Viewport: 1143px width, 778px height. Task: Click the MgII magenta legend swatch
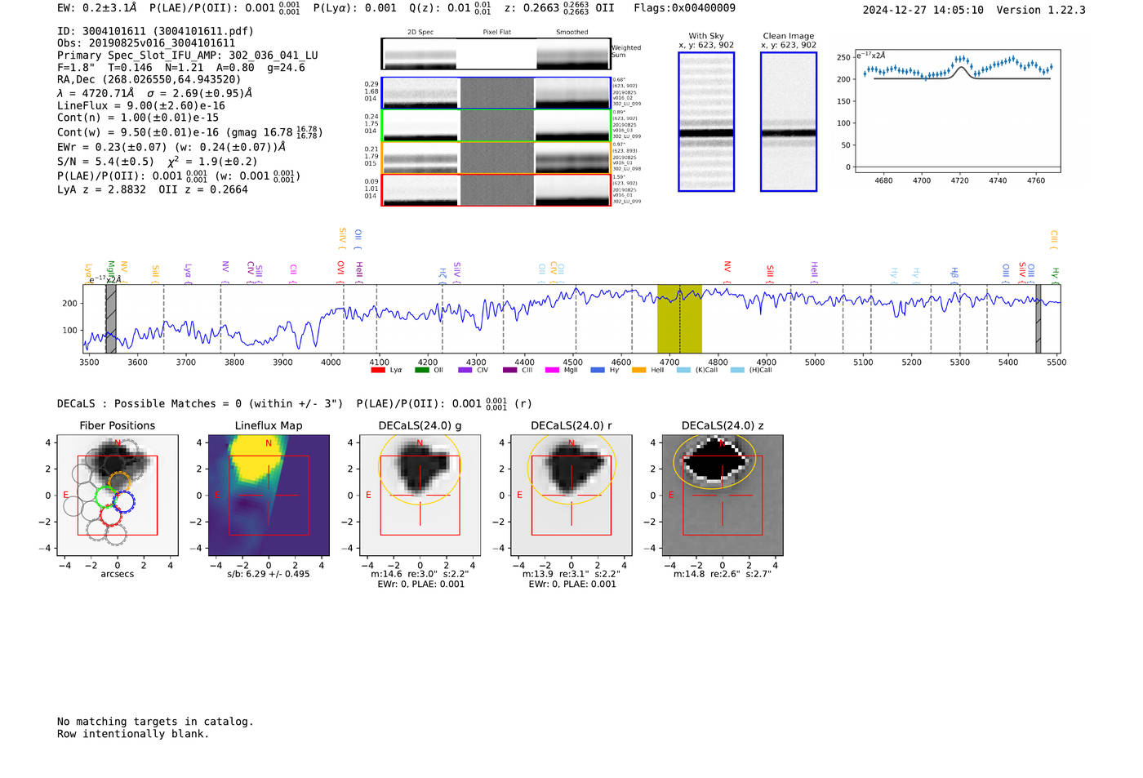tap(553, 371)
